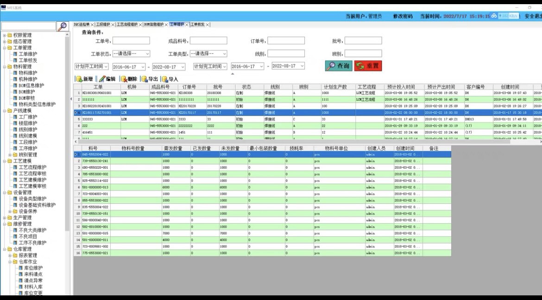The width and height of the screenshot is (542, 300).
Task: Click the 修改密码 link in header
Action: point(403,16)
